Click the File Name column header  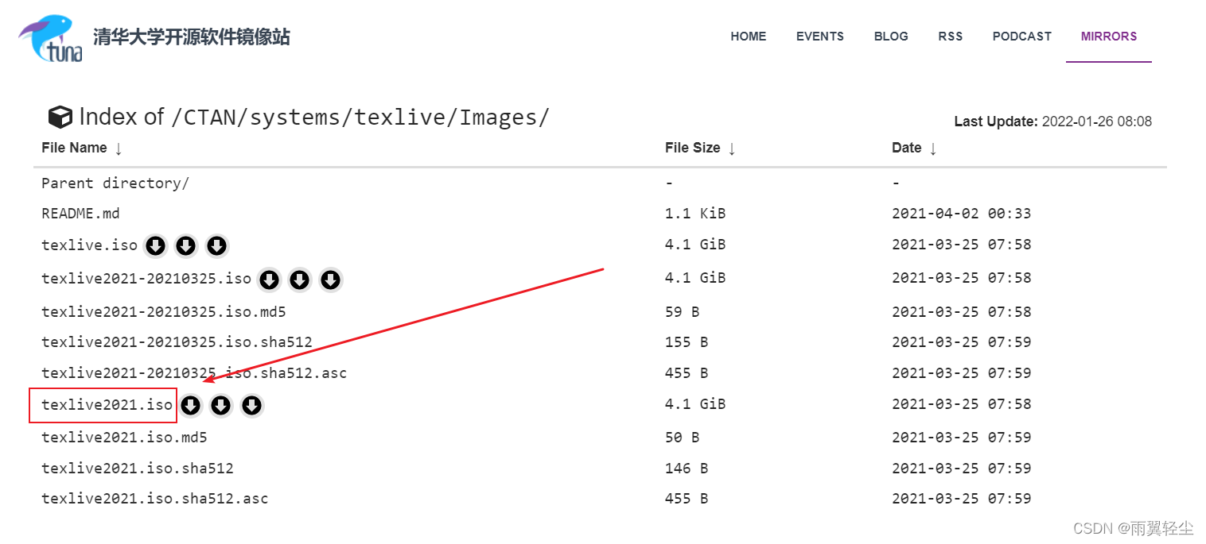point(74,148)
